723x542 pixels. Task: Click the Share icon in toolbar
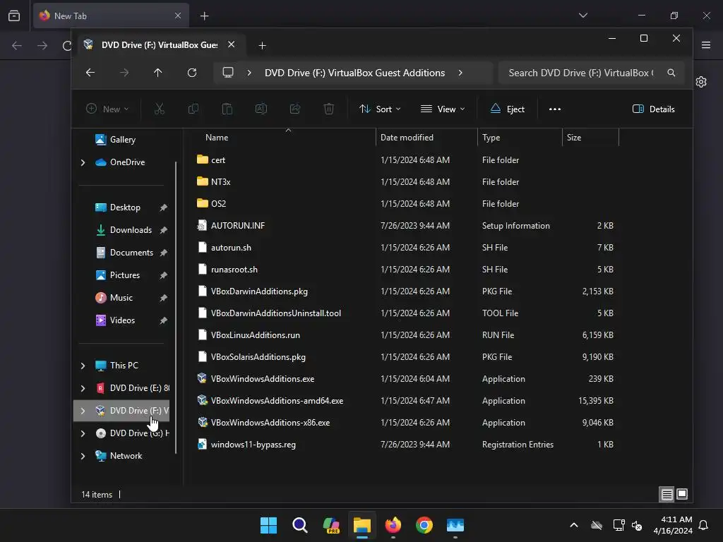(x=295, y=109)
